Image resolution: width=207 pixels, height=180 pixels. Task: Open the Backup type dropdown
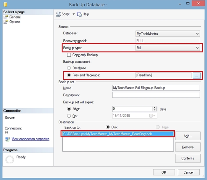click(x=168, y=48)
